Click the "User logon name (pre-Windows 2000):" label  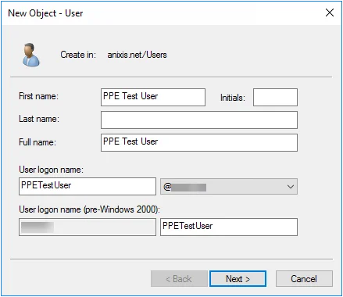coord(89,209)
